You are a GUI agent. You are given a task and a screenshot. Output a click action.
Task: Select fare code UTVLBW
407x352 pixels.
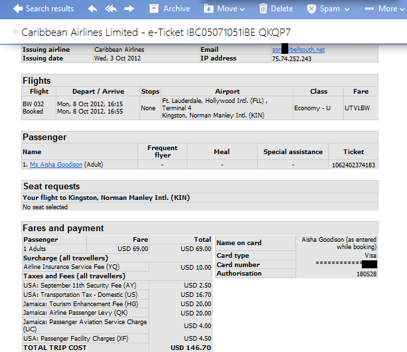tap(357, 108)
